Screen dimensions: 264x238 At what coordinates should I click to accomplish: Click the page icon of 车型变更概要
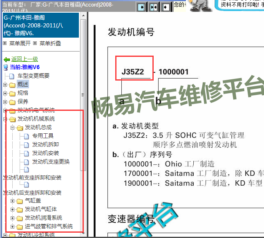[11, 76]
